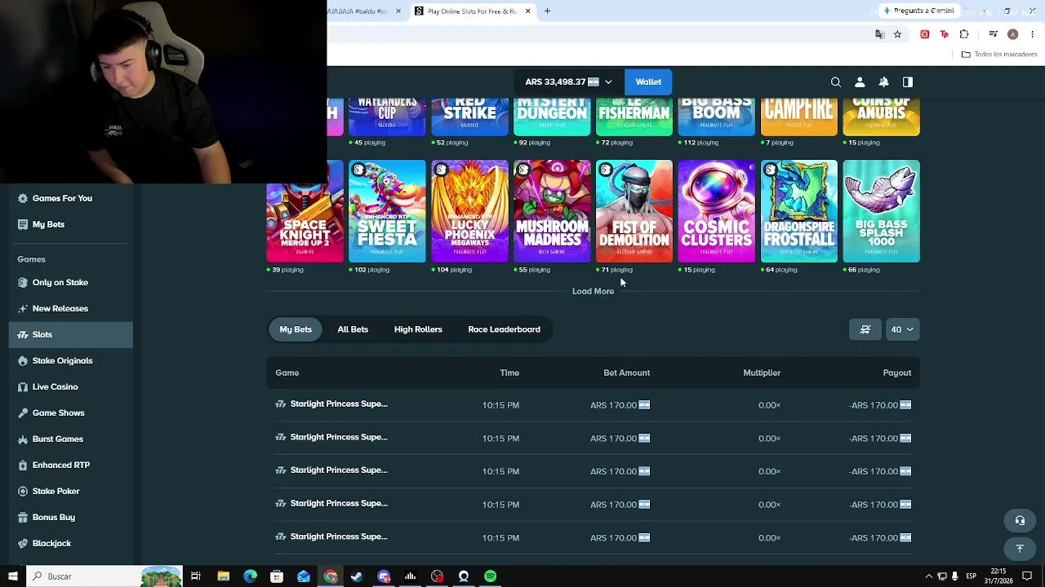Open the Space Knight Merge Up 2 game

pos(305,211)
